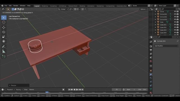Open the Edit menu

tap(10, 6)
